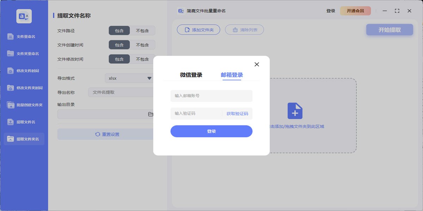Click the file-plus icon in drop area
This screenshot has height=211, width=423.
point(295,111)
